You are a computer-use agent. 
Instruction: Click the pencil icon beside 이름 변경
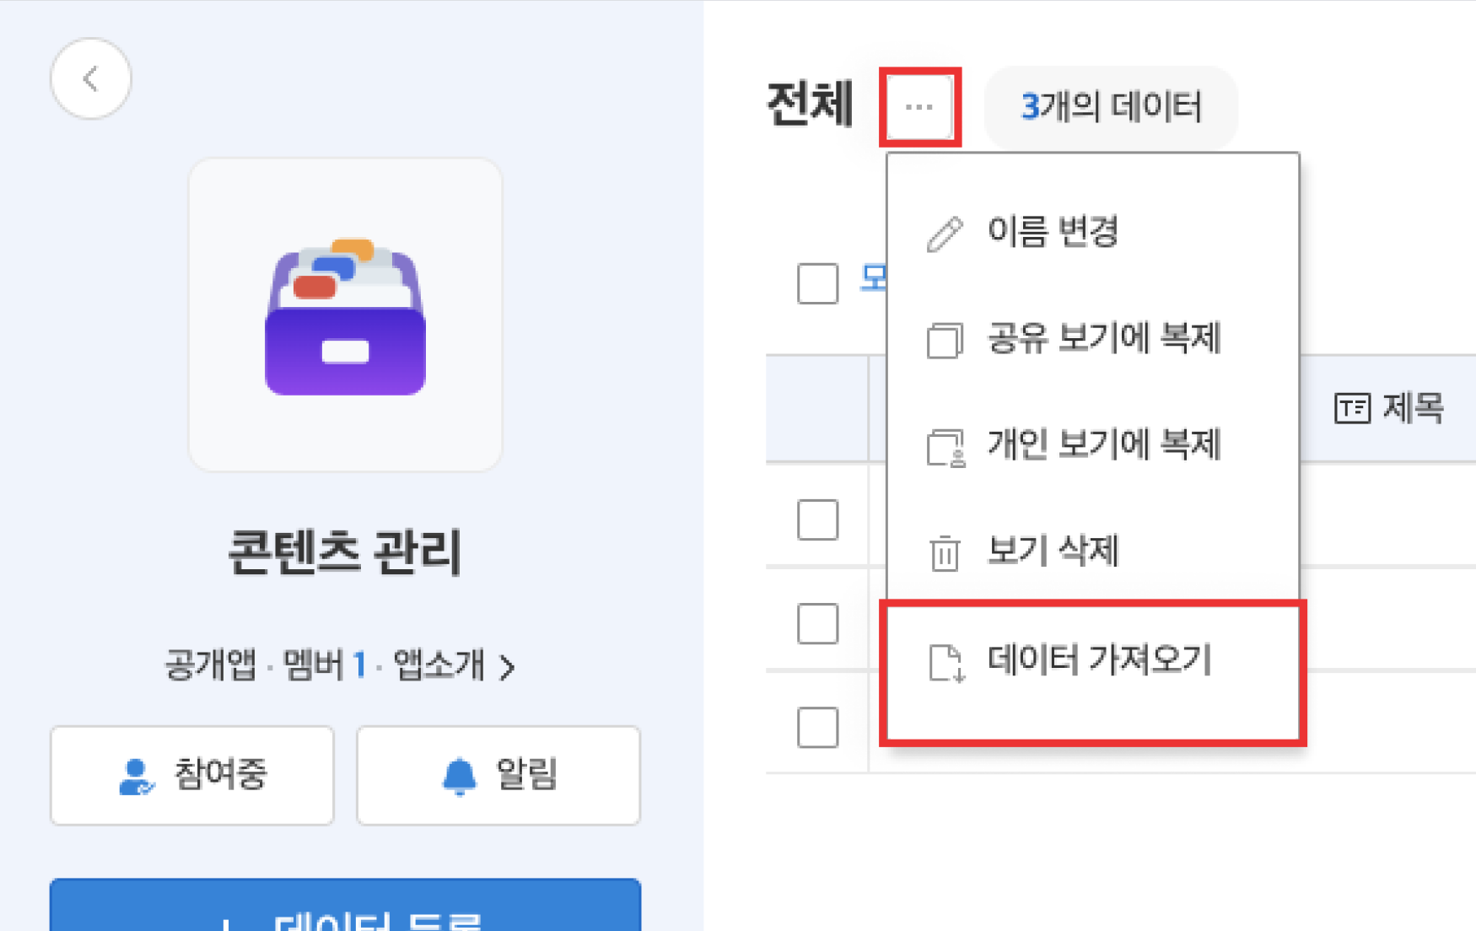coord(945,234)
